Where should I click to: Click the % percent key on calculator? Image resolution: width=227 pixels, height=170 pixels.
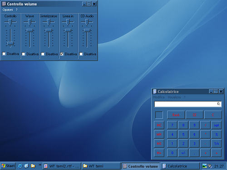[x=217, y=134]
